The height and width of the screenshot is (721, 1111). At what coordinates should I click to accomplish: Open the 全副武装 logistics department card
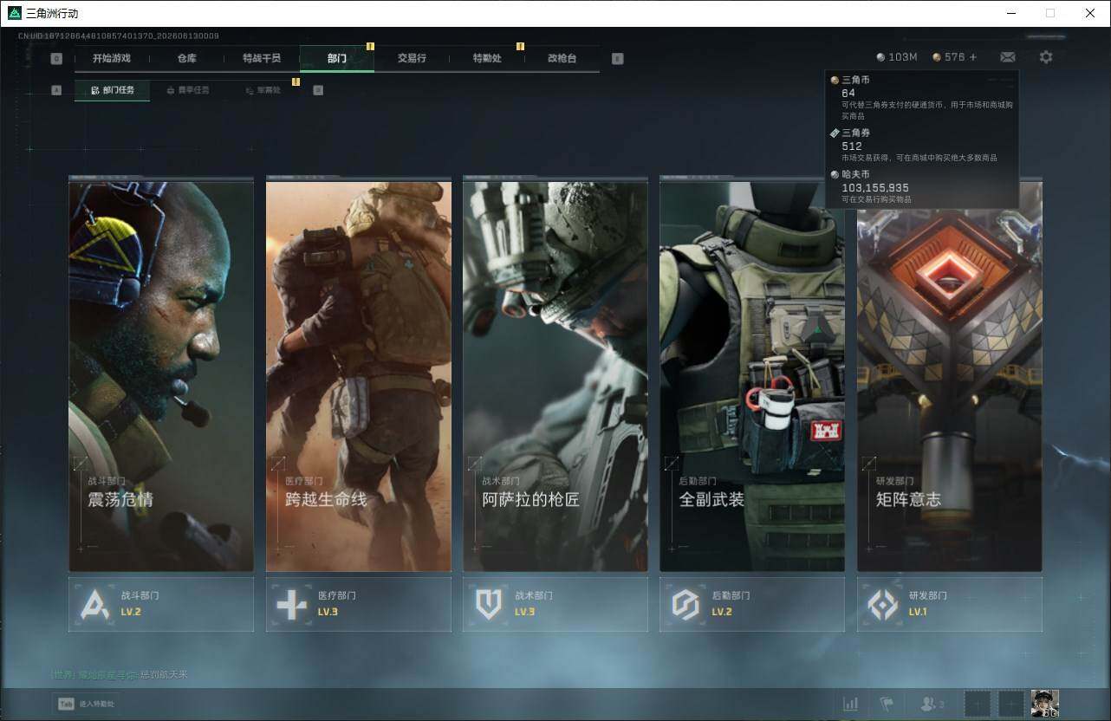752,374
